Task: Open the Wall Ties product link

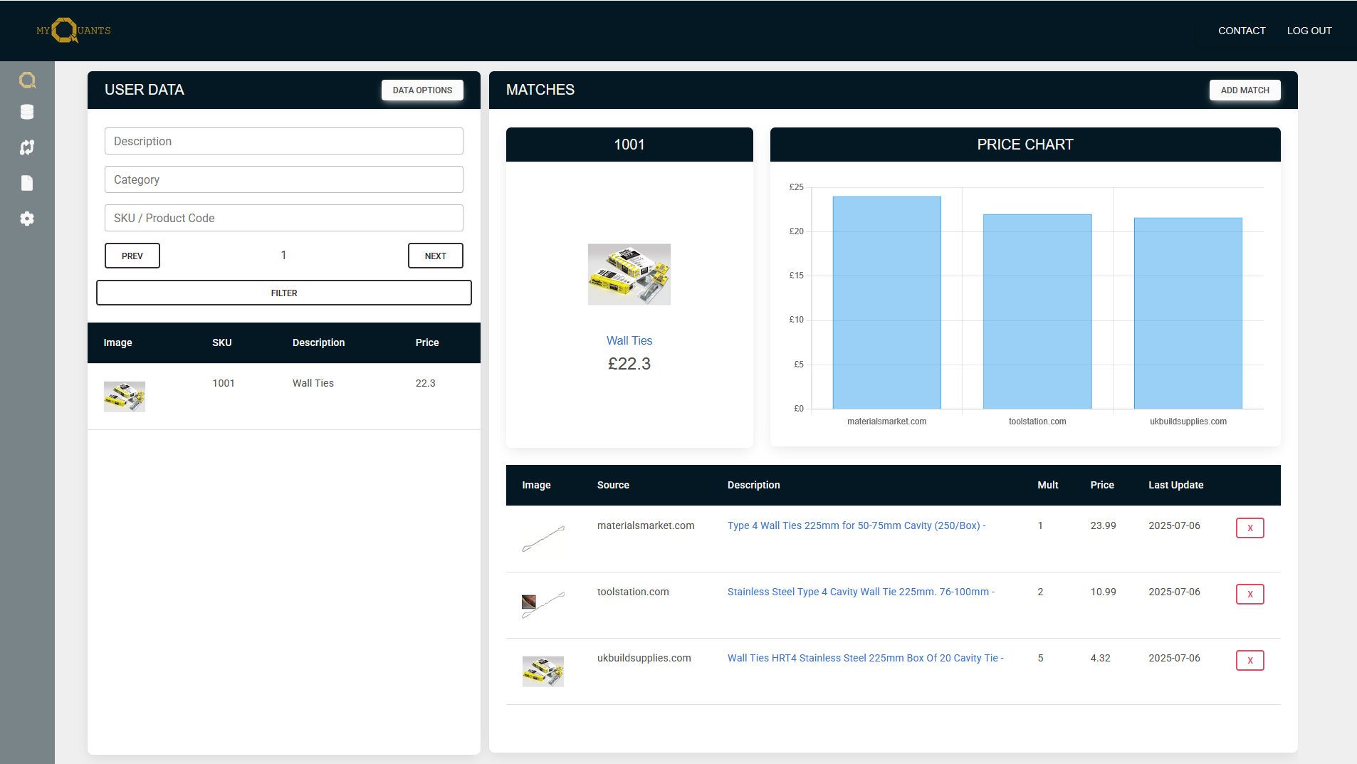Action: pos(629,340)
